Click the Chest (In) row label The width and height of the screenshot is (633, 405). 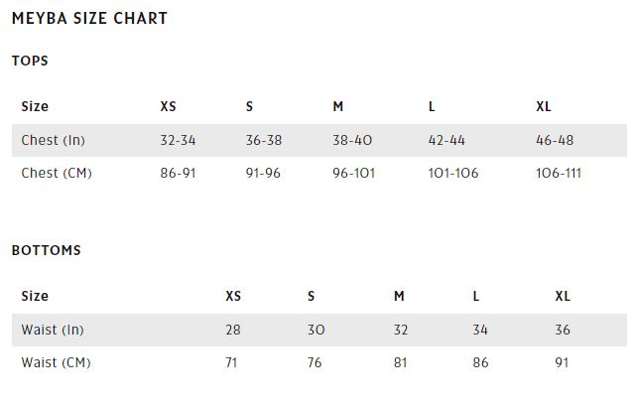tap(54, 140)
